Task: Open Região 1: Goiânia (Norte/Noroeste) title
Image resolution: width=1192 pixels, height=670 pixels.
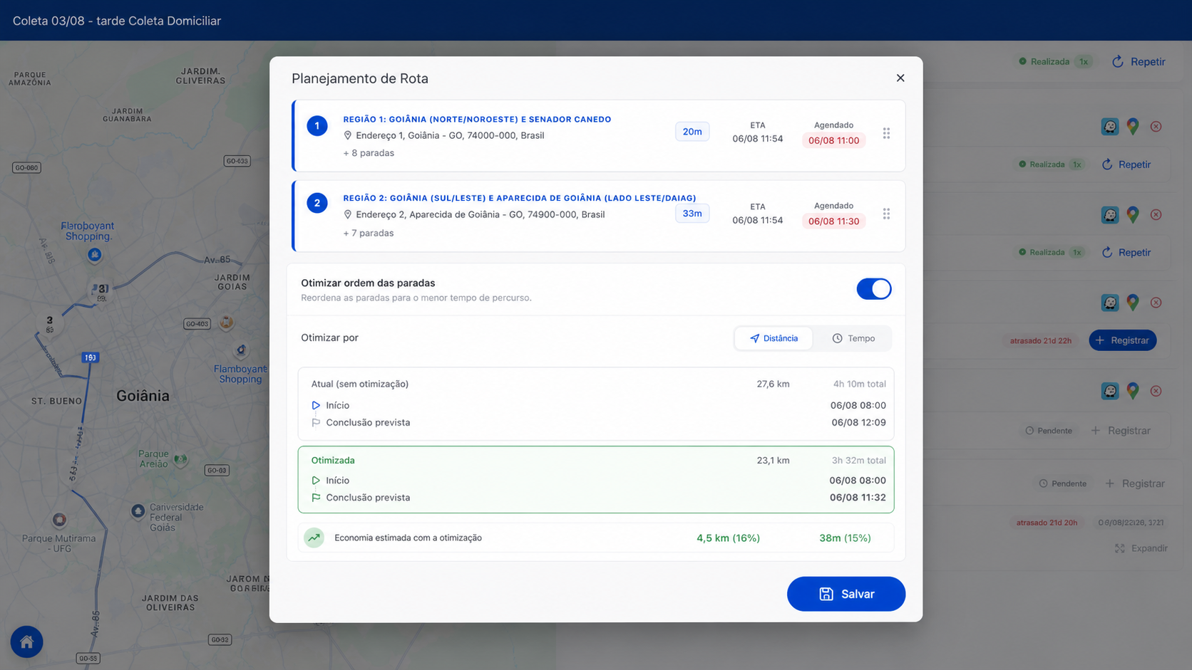Action: click(477, 120)
